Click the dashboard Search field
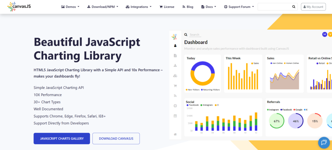 [x=195, y=35]
